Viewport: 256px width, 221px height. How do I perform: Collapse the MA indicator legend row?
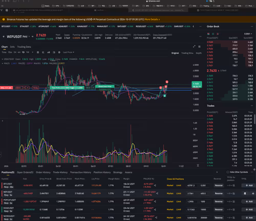(3, 64)
